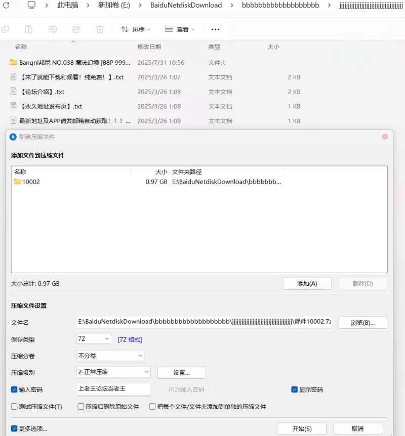Click the Share icon in Explorer toolbar
This screenshot has height=436, width=405.
(76, 29)
